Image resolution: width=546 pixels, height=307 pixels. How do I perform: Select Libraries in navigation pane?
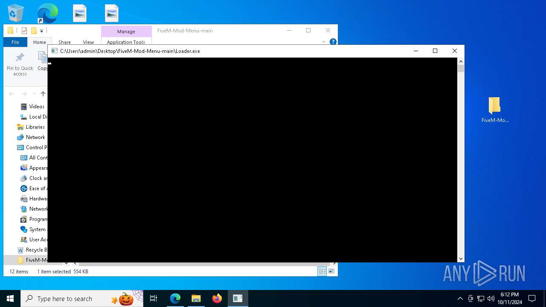tap(32, 127)
